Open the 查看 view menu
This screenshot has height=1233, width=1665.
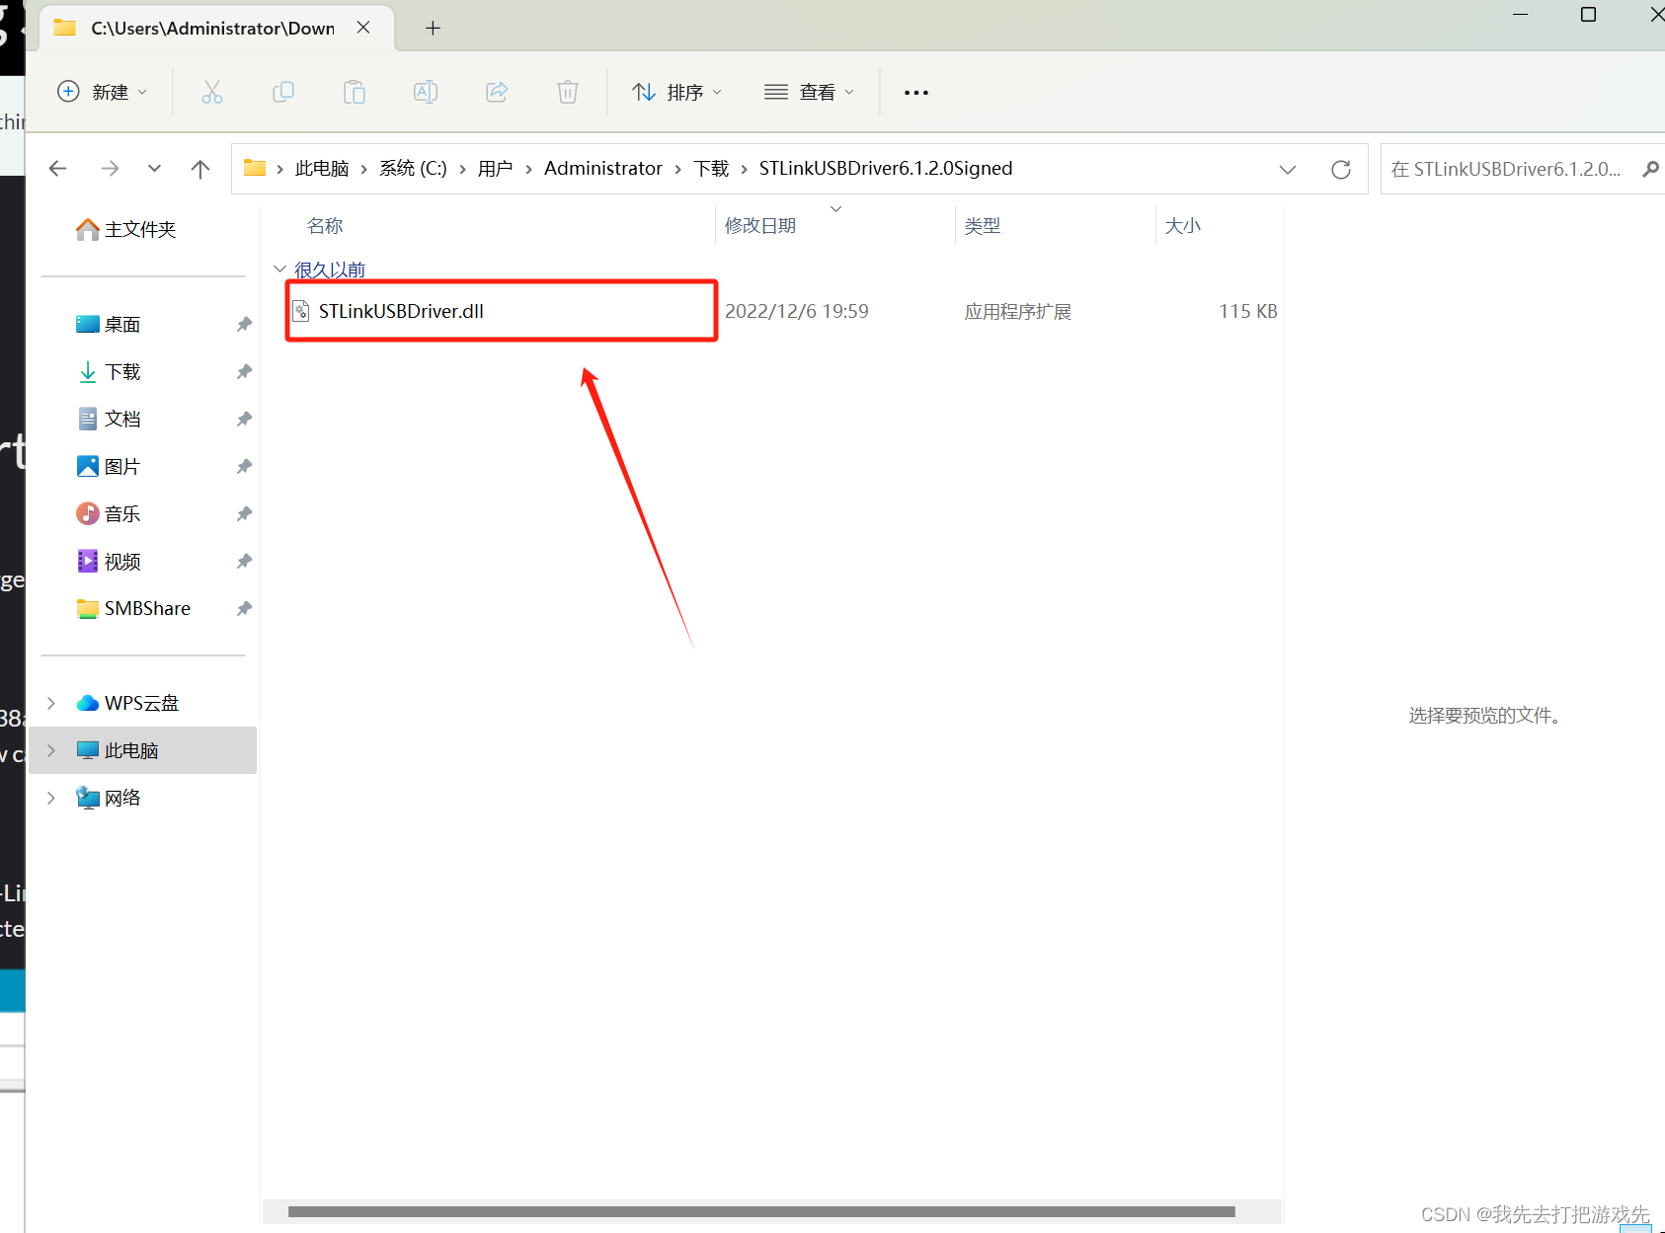pos(809,92)
